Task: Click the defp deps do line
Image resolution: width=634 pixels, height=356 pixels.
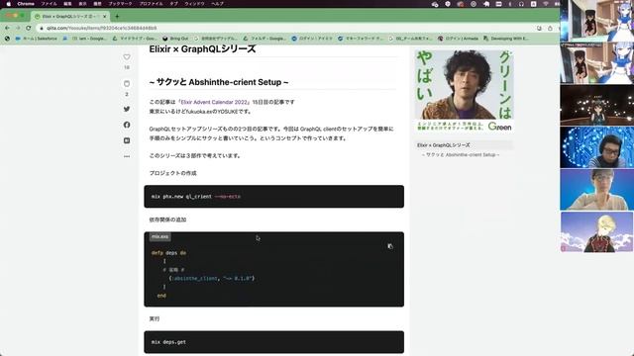Action: pyautogui.click(x=169, y=253)
